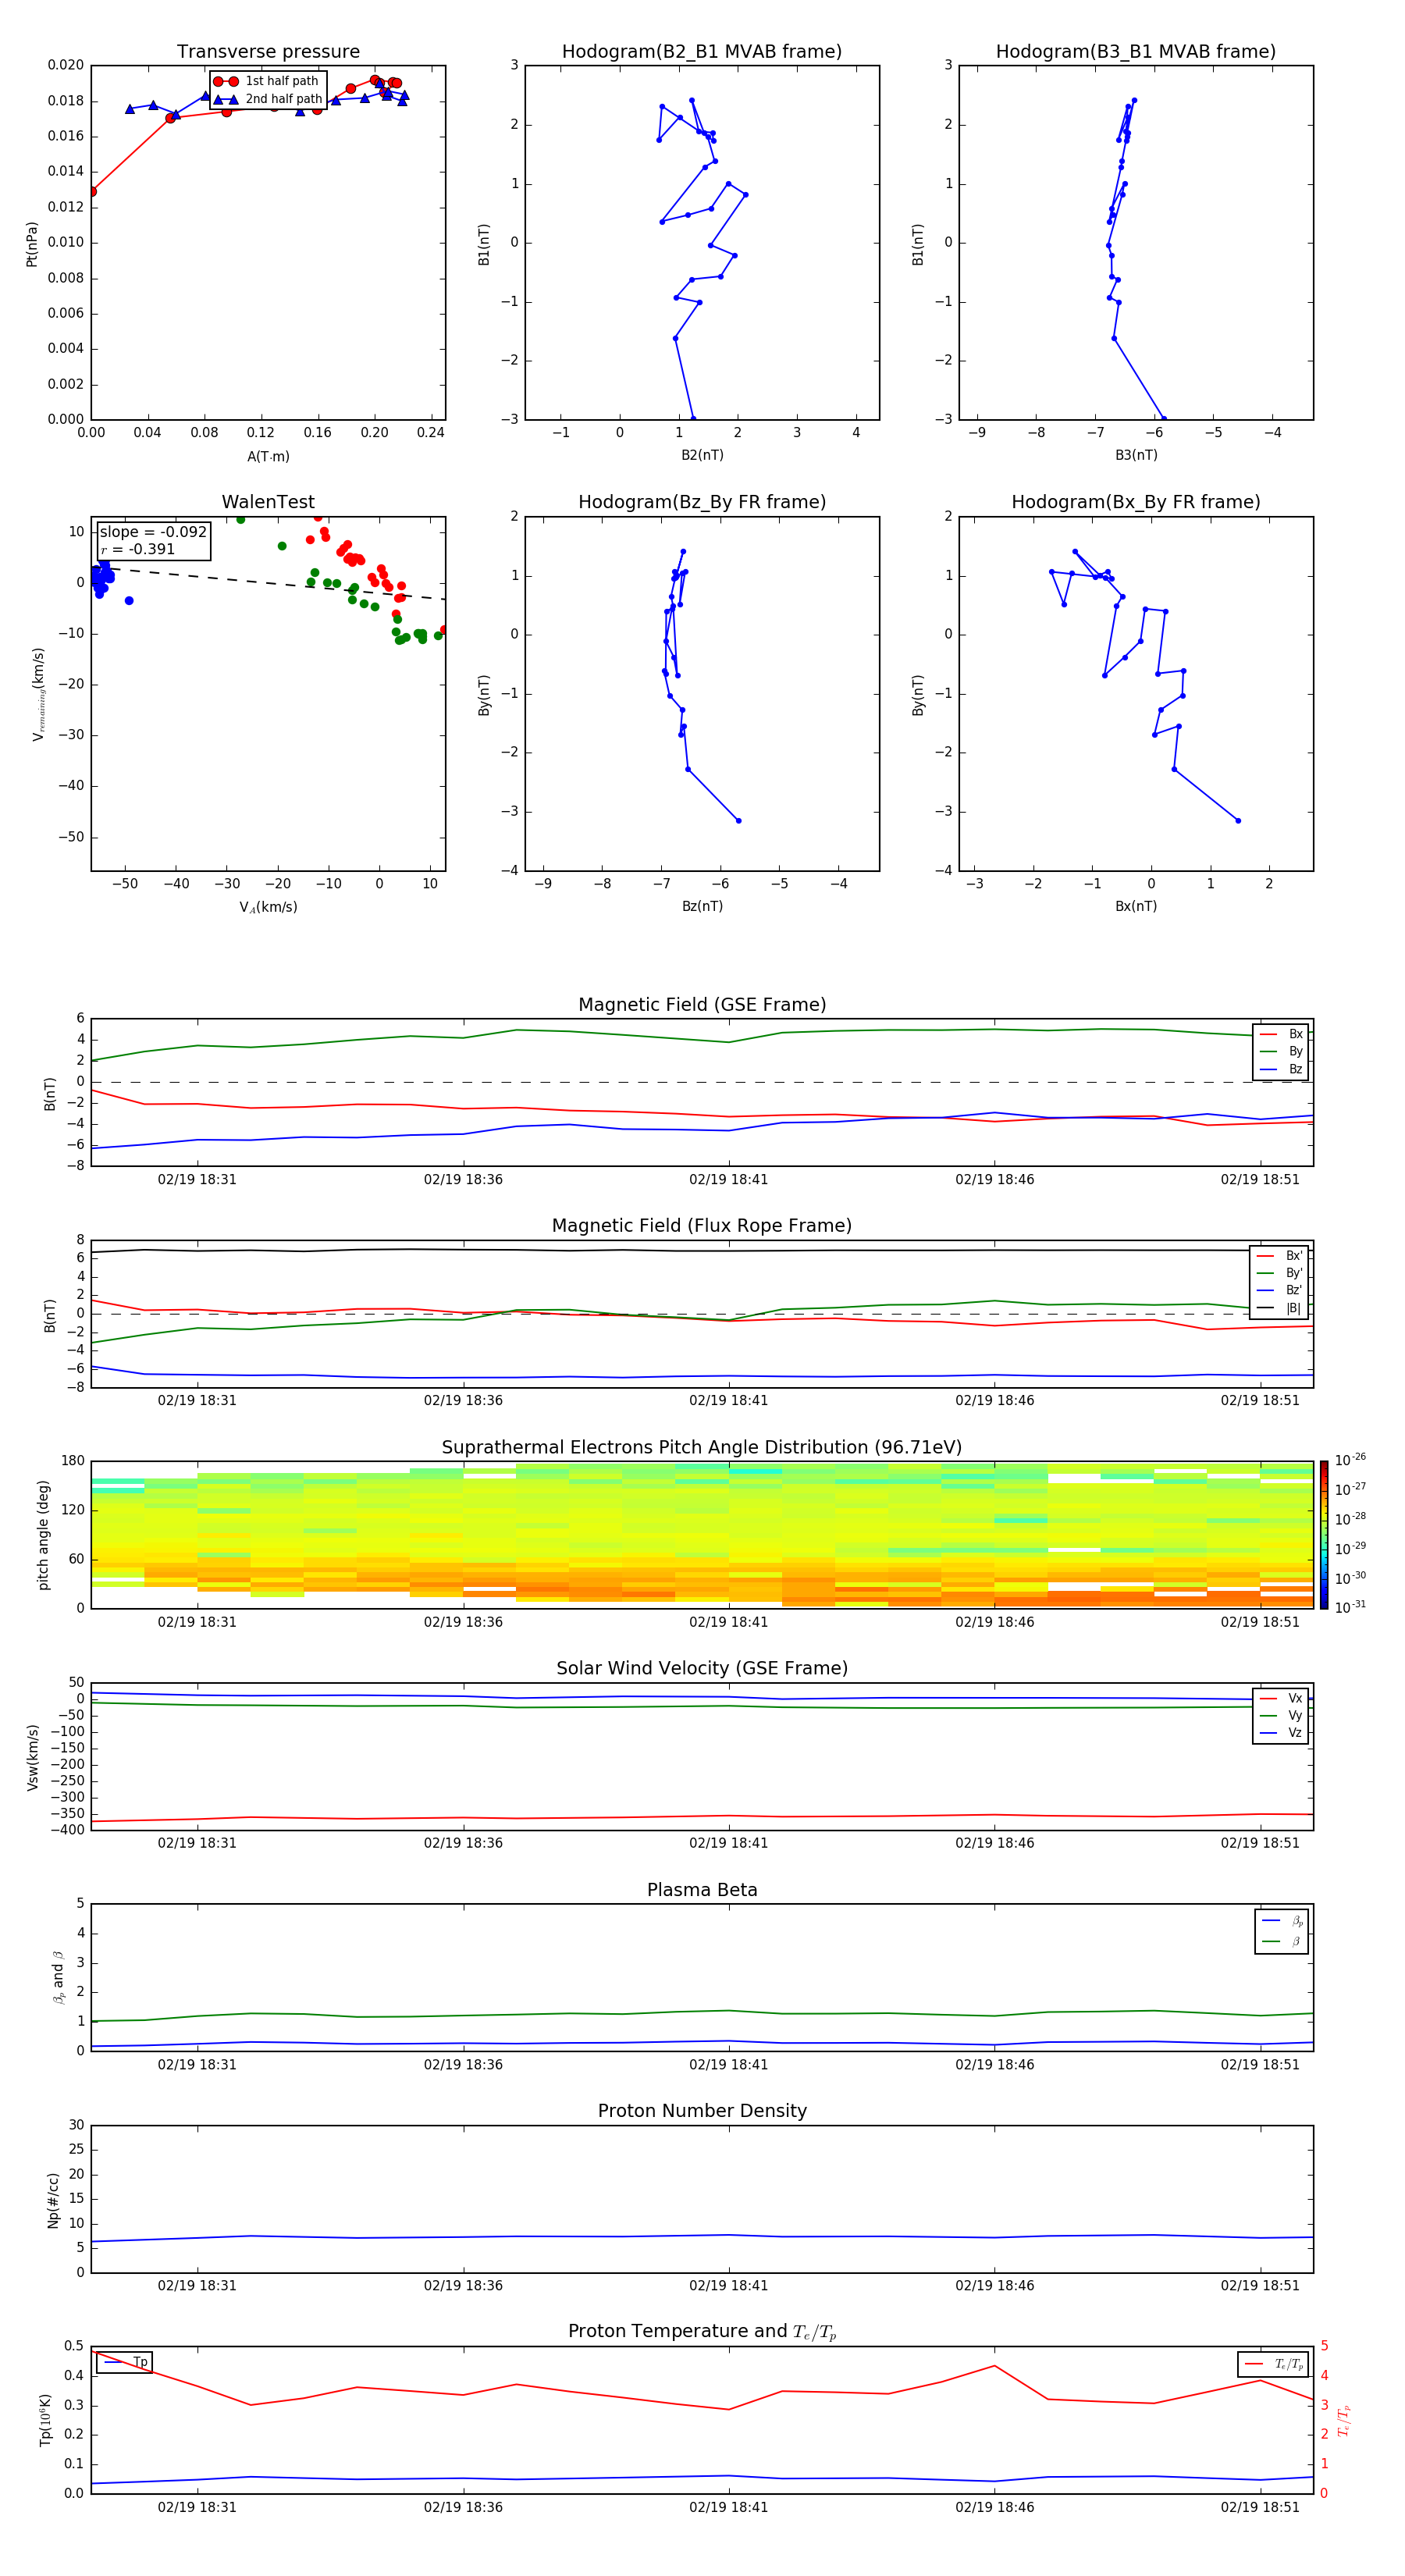Select the "slope = -0.092" annotation
Viewport: 1405px width, 2576px height.
(153, 532)
